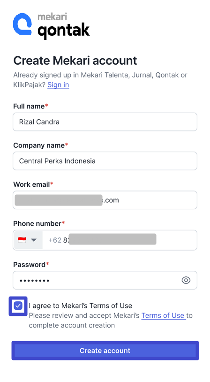210x382 pixels.
Task: Click the mekari qontak wordmark
Action: [63, 26]
